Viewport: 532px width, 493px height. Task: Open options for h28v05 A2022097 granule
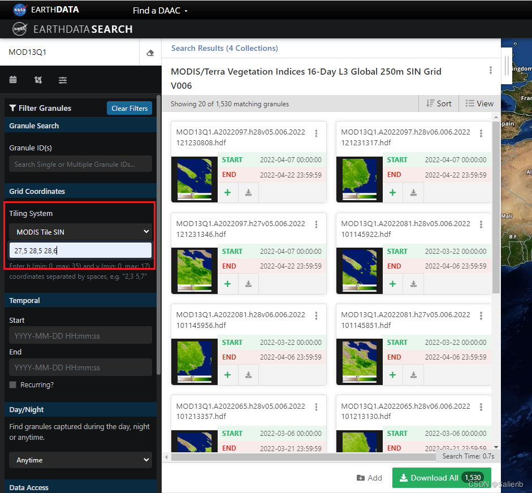[x=316, y=133]
